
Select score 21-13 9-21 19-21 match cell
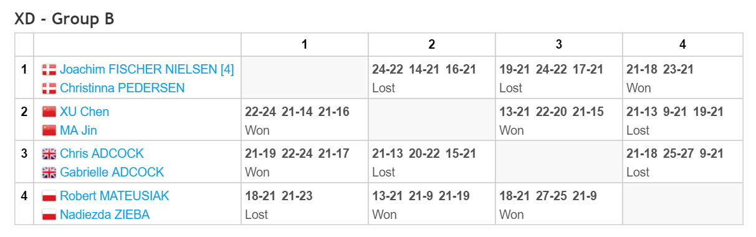click(675, 112)
